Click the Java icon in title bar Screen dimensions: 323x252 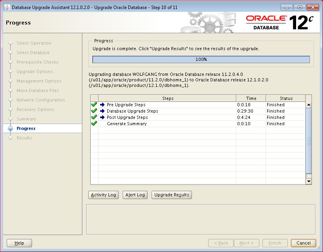[7, 8]
